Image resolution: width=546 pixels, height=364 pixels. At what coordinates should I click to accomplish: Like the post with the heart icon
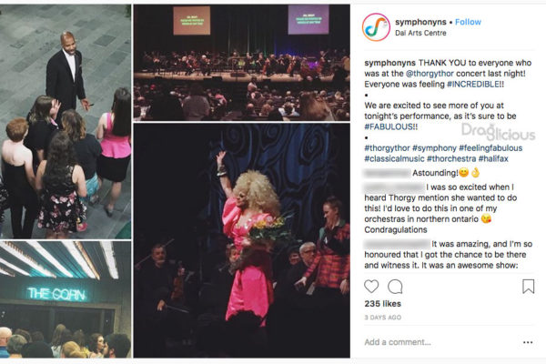click(x=371, y=287)
